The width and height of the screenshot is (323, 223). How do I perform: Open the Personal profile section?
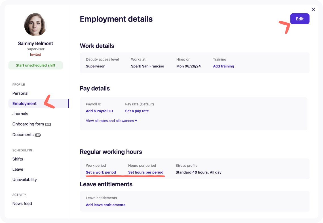point(20,93)
